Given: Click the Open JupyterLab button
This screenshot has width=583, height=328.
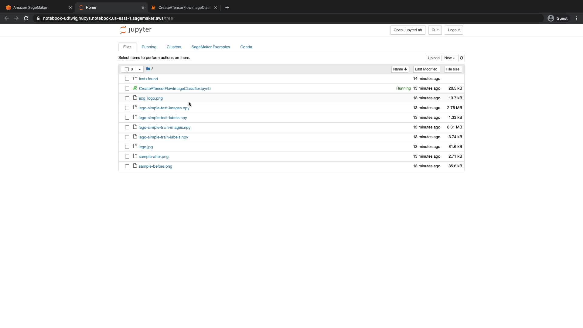Looking at the screenshot, I should tap(407, 30).
